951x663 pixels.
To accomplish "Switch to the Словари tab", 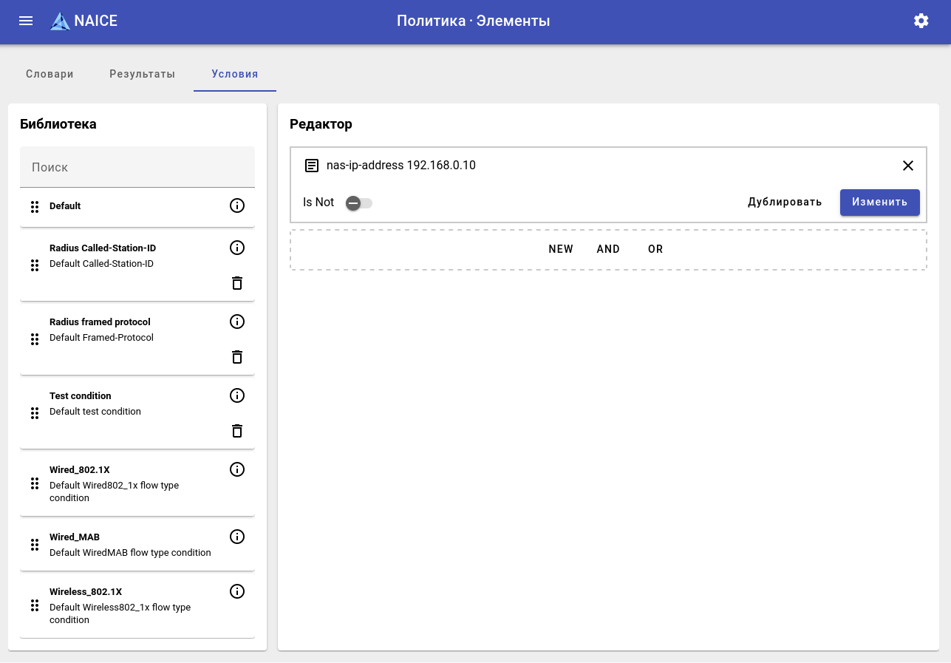I will point(50,74).
